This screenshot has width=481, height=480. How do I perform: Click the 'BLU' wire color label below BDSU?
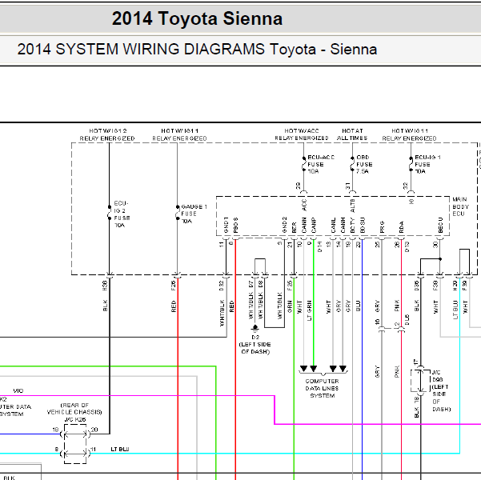[358, 306]
